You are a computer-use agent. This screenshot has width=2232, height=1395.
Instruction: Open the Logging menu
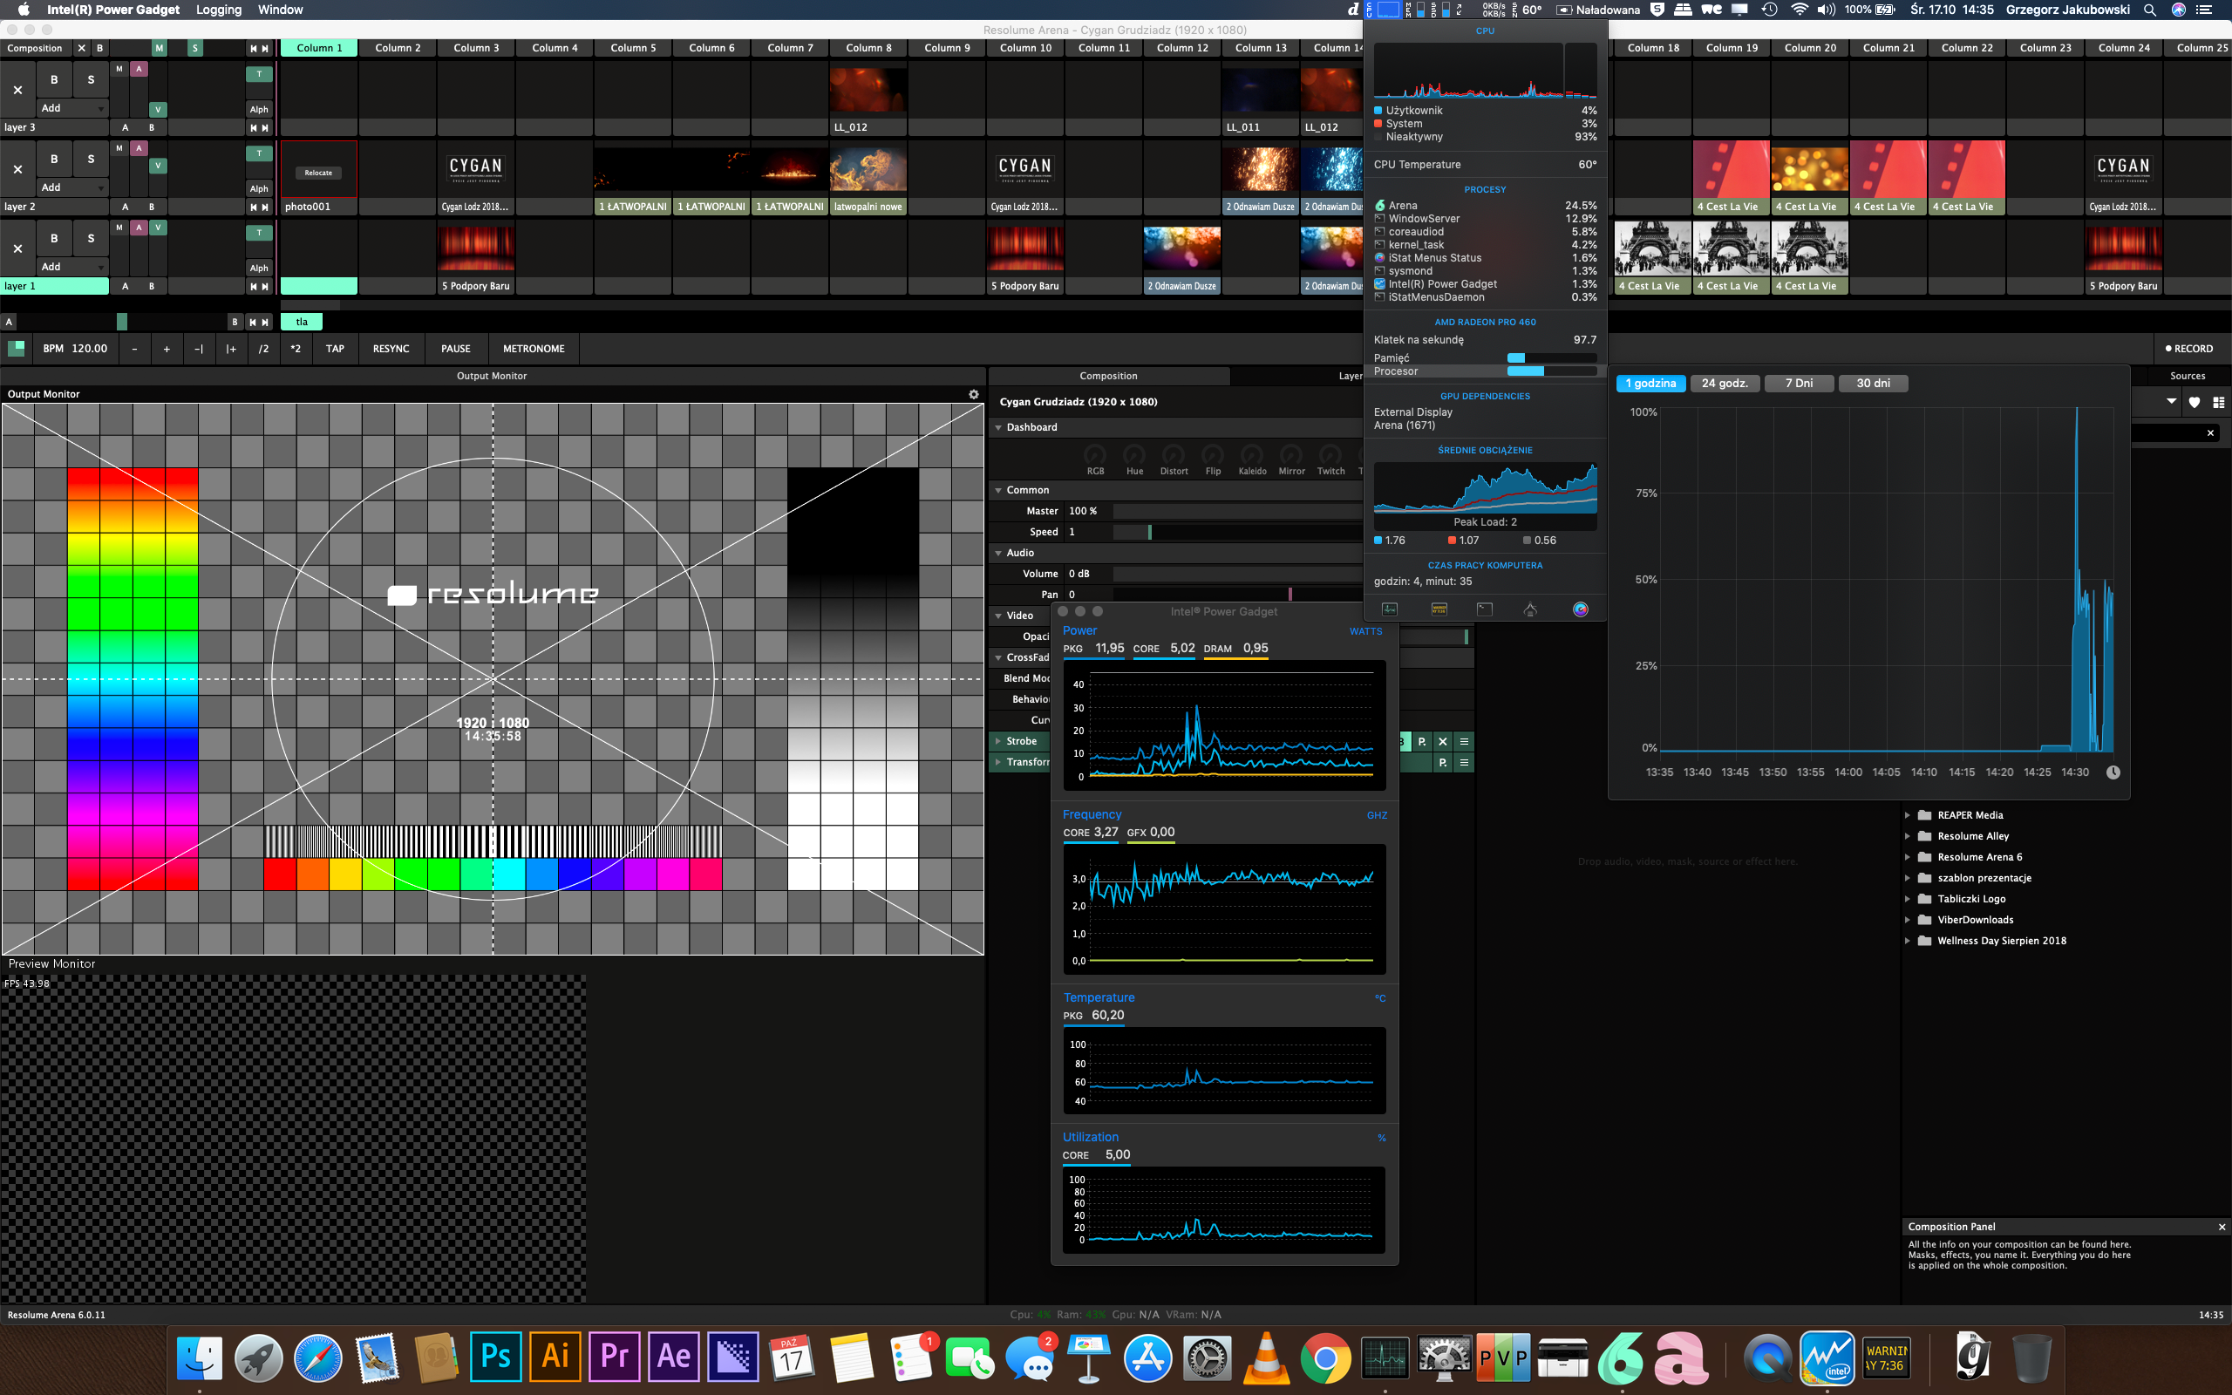[219, 10]
